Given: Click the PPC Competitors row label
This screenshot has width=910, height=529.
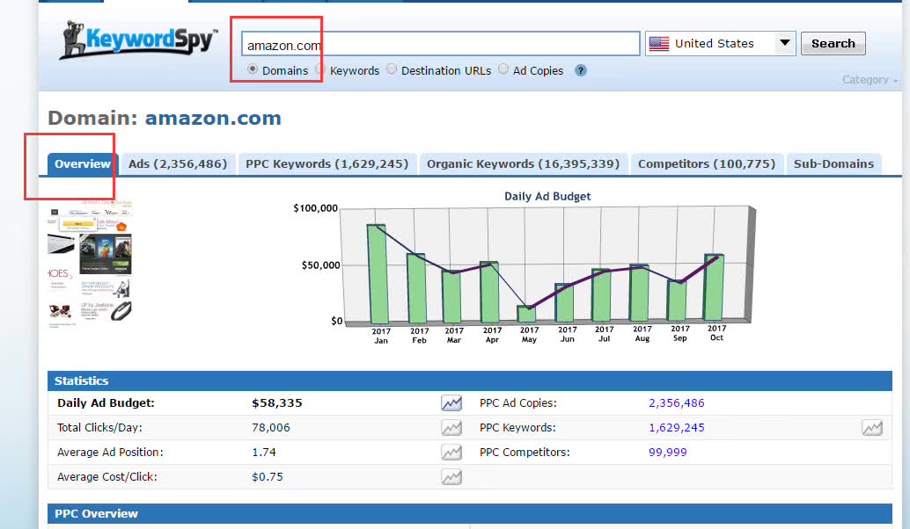Looking at the screenshot, I should point(525,452).
